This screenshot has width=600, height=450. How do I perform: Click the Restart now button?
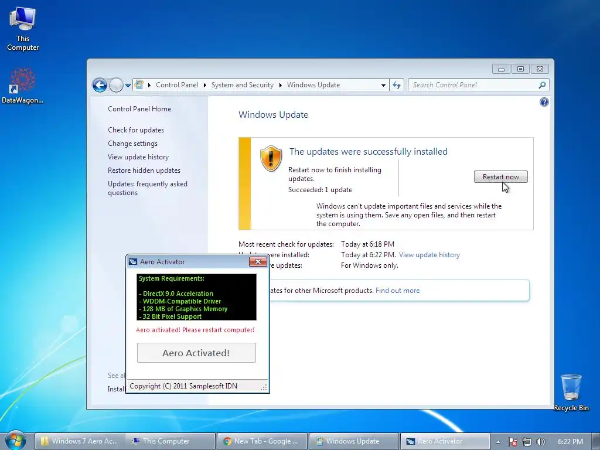click(x=500, y=177)
